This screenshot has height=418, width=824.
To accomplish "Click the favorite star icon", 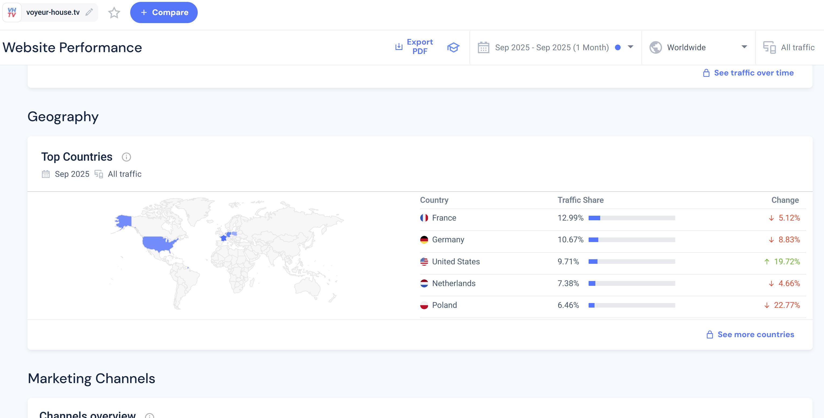I will click(x=114, y=13).
